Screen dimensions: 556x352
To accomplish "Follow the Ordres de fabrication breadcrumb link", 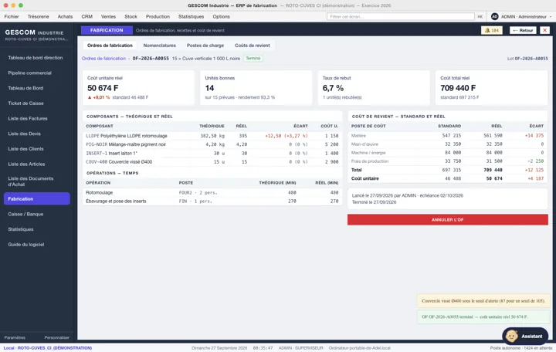I will (103, 59).
